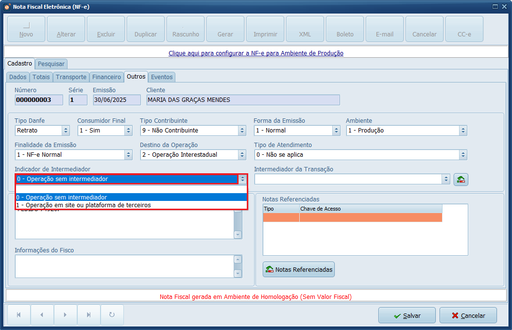Image resolution: width=512 pixels, height=330 pixels.
Task: Click inside the Informações do Fisco text field
Action: pos(124,266)
